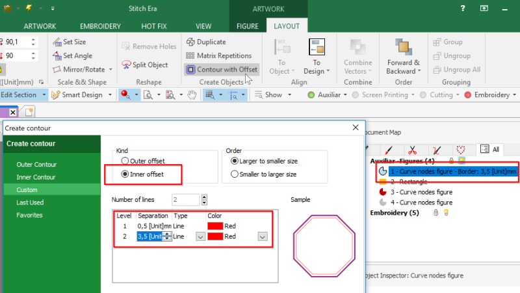Click the red color swatch for level 1
This screenshot has height=293, width=520.
[215, 226]
